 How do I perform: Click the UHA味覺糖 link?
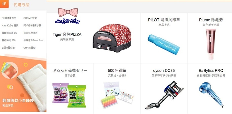click(x=29, y=48)
